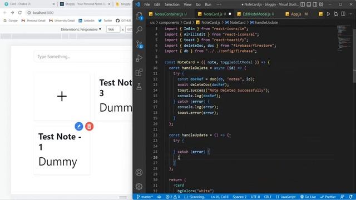Open the Run and Debug view
This screenshot has height=200, width=356.
tap(139, 58)
